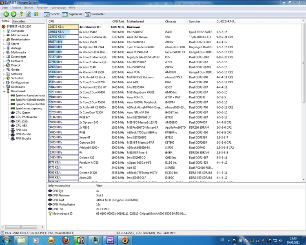
Task: Open the Werkzeuge menu
Action: 58,8
